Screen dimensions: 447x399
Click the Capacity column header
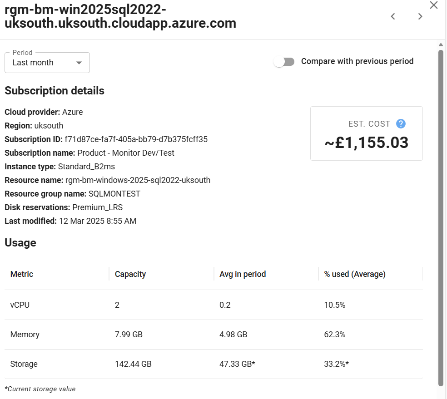pyautogui.click(x=130, y=274)
